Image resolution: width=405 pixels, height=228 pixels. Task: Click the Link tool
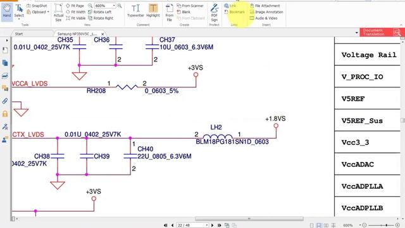pyautogui.click(x=230, y=6)
